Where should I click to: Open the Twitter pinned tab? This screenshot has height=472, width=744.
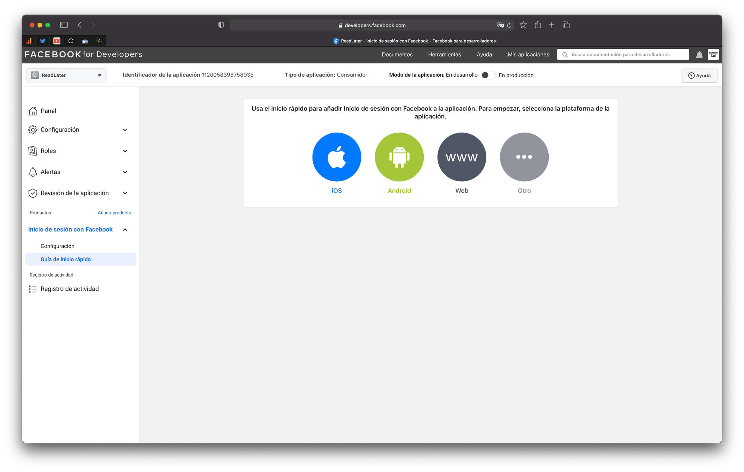click(x=43, y=41)
